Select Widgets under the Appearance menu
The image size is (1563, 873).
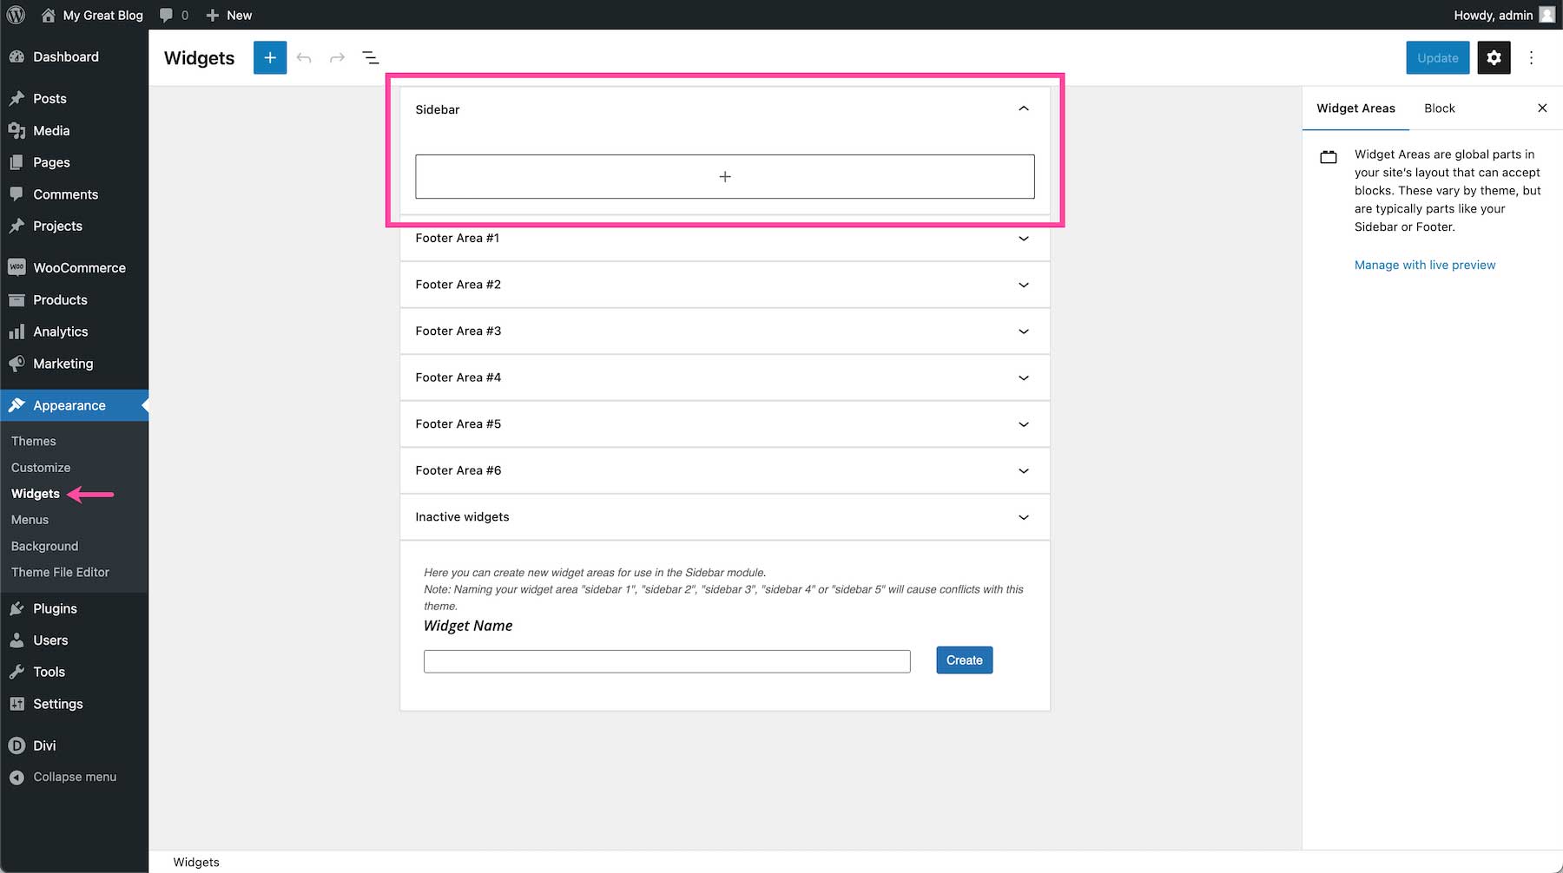point(36,494)
